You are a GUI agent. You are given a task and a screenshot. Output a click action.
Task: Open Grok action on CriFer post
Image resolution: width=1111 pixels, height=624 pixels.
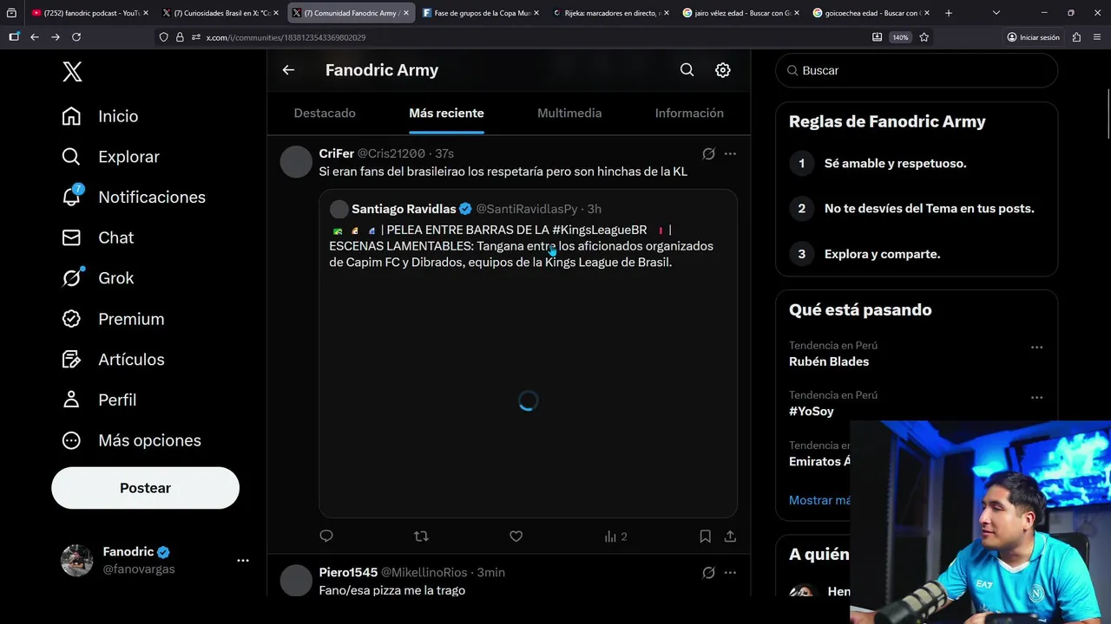point(708,153)
